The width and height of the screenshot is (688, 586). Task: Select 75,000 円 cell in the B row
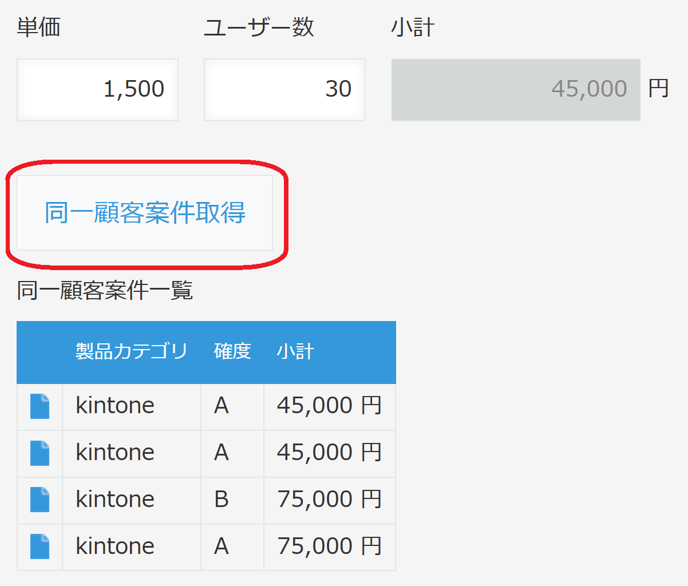330,500
